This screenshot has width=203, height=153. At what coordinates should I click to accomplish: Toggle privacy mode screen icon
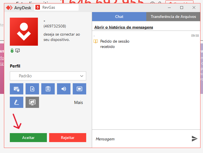[x=32, y=102]
